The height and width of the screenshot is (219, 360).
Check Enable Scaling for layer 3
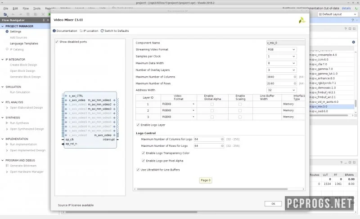pyautogui.click(x=240, y=117)
